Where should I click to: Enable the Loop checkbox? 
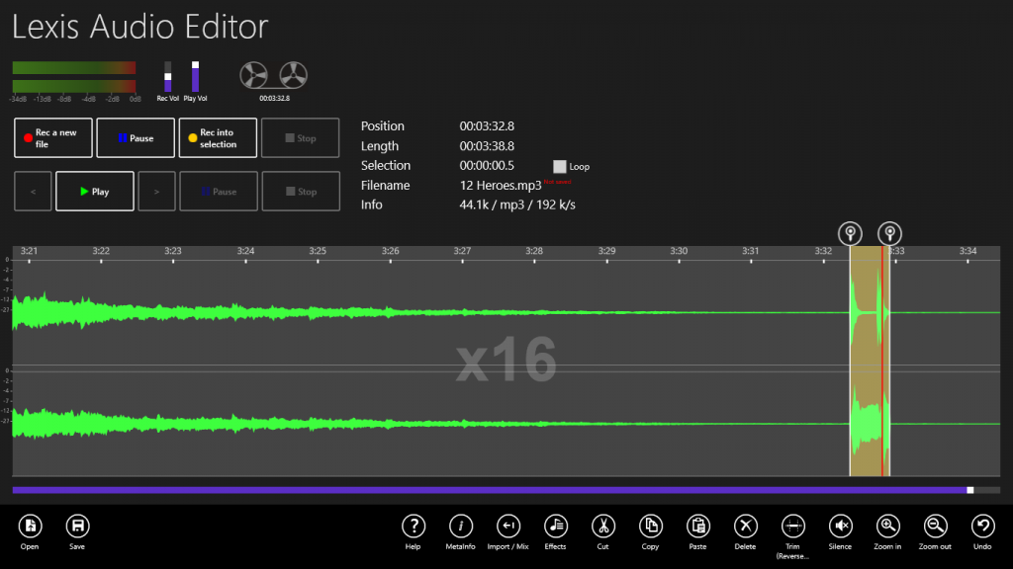559,167
